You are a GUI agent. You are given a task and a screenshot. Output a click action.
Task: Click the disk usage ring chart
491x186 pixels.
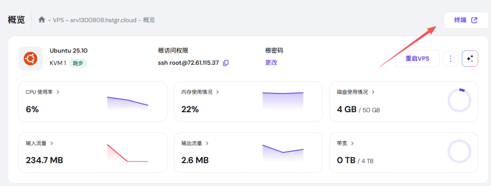click(459, 101)
